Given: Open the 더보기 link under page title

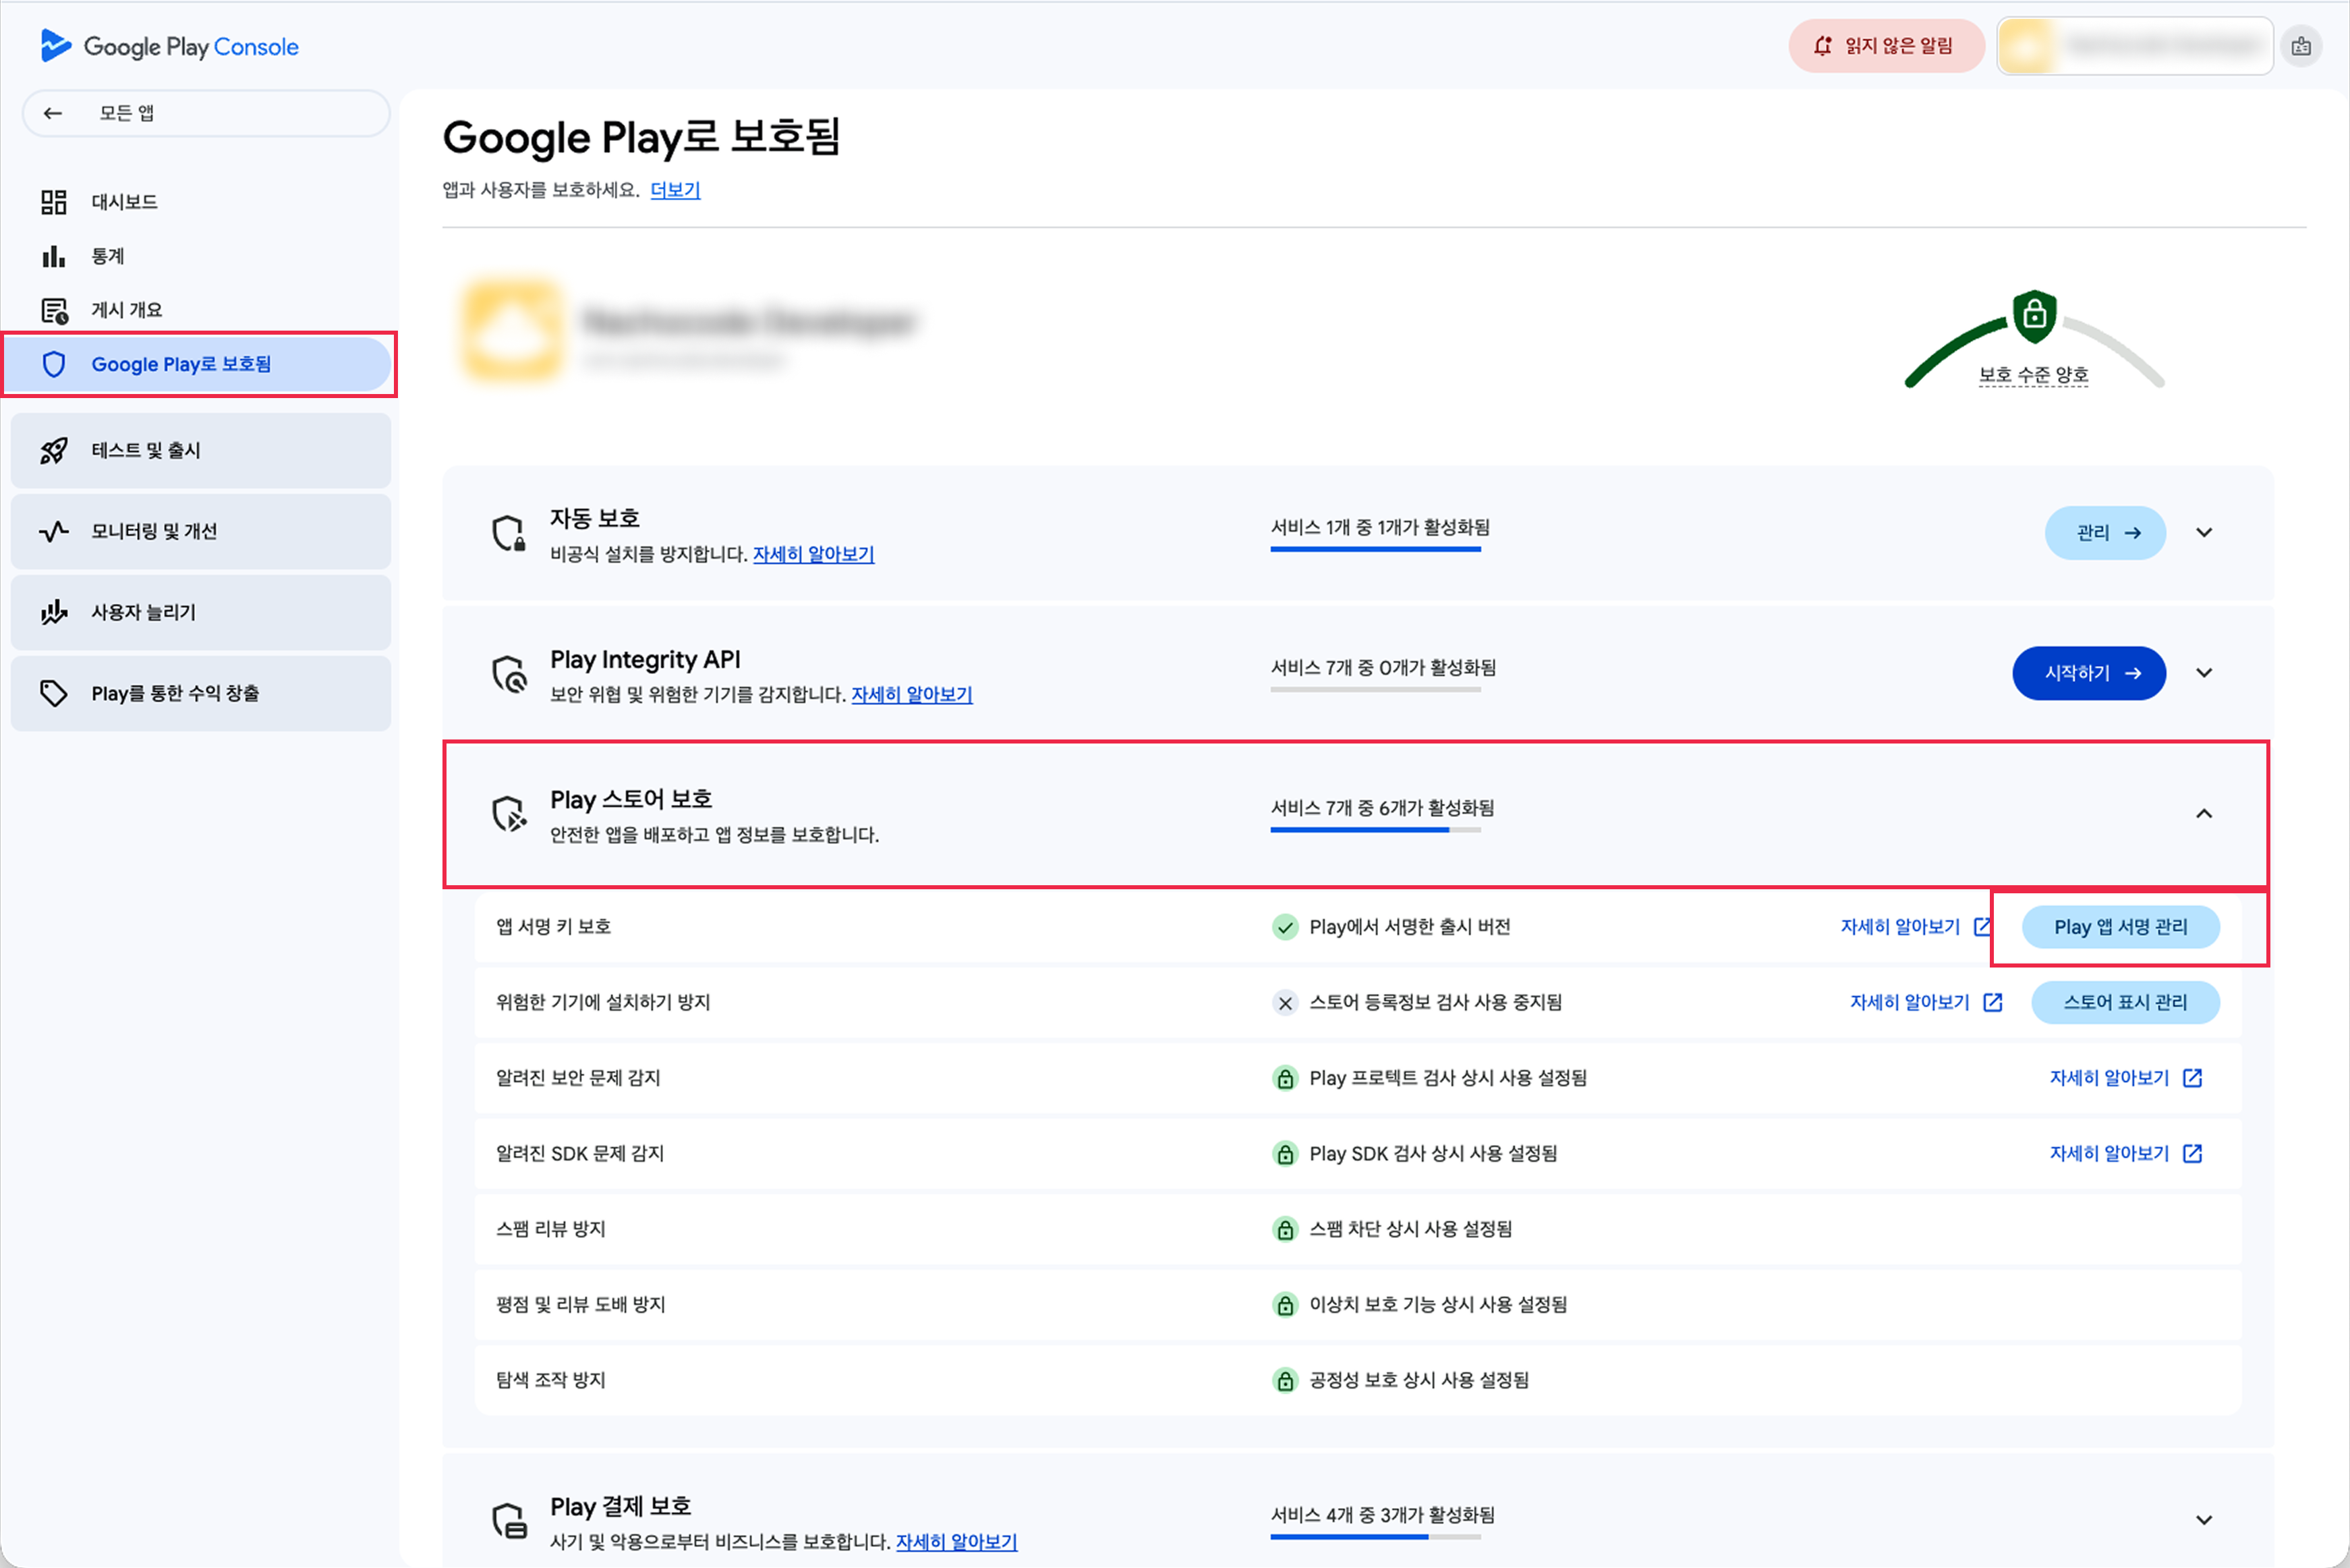Looking at the screenshot, I should [x=676, y=190].
